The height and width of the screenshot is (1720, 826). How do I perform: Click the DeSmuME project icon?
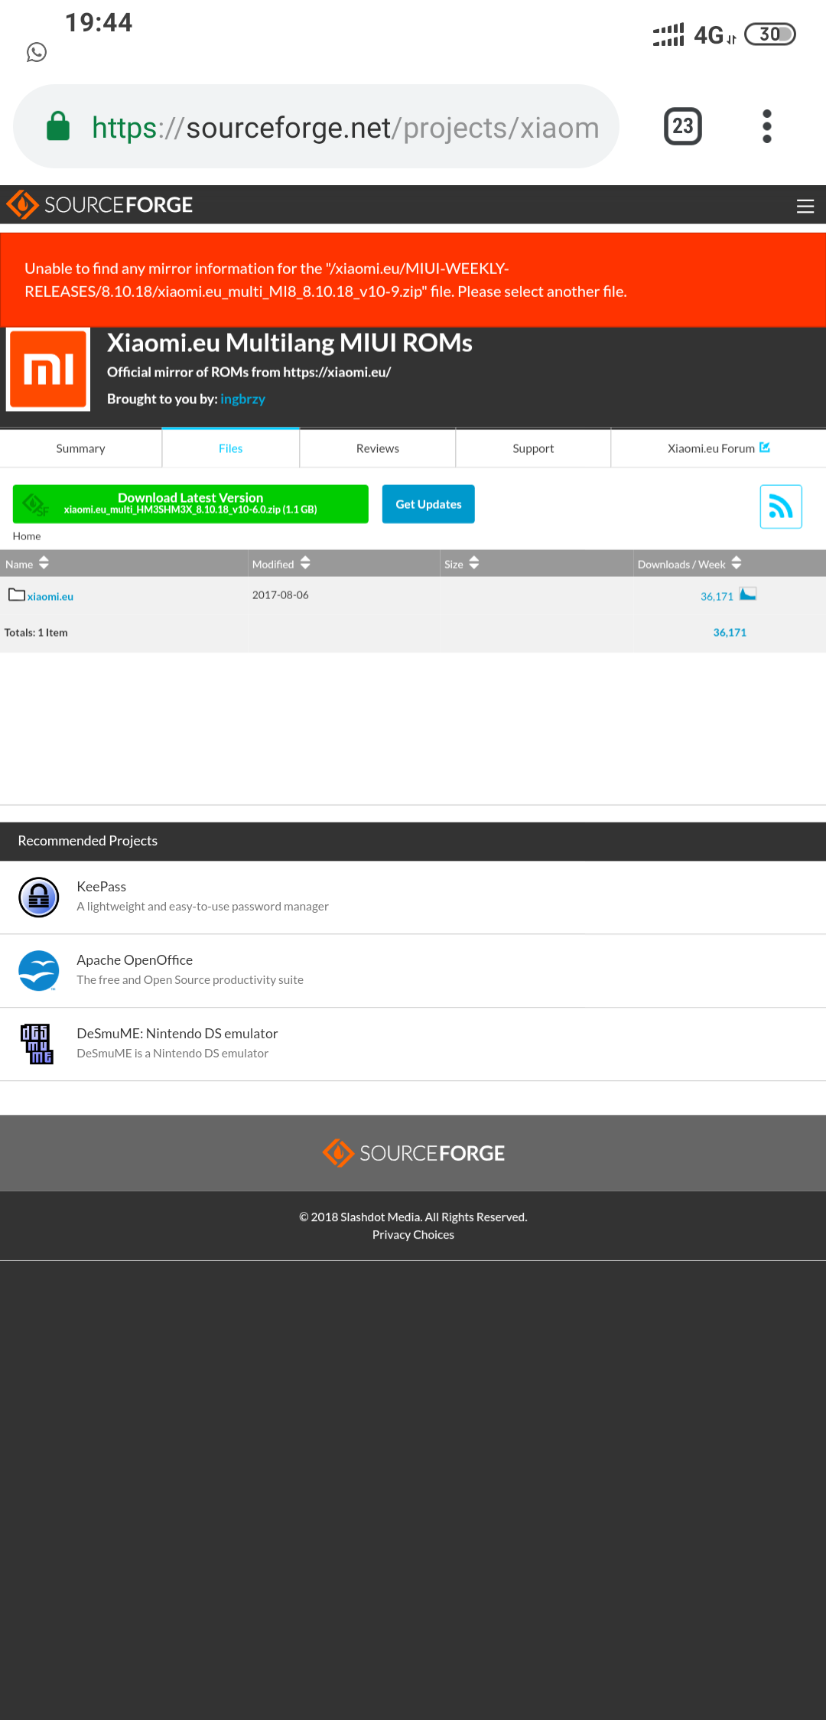coord(37,1044)
